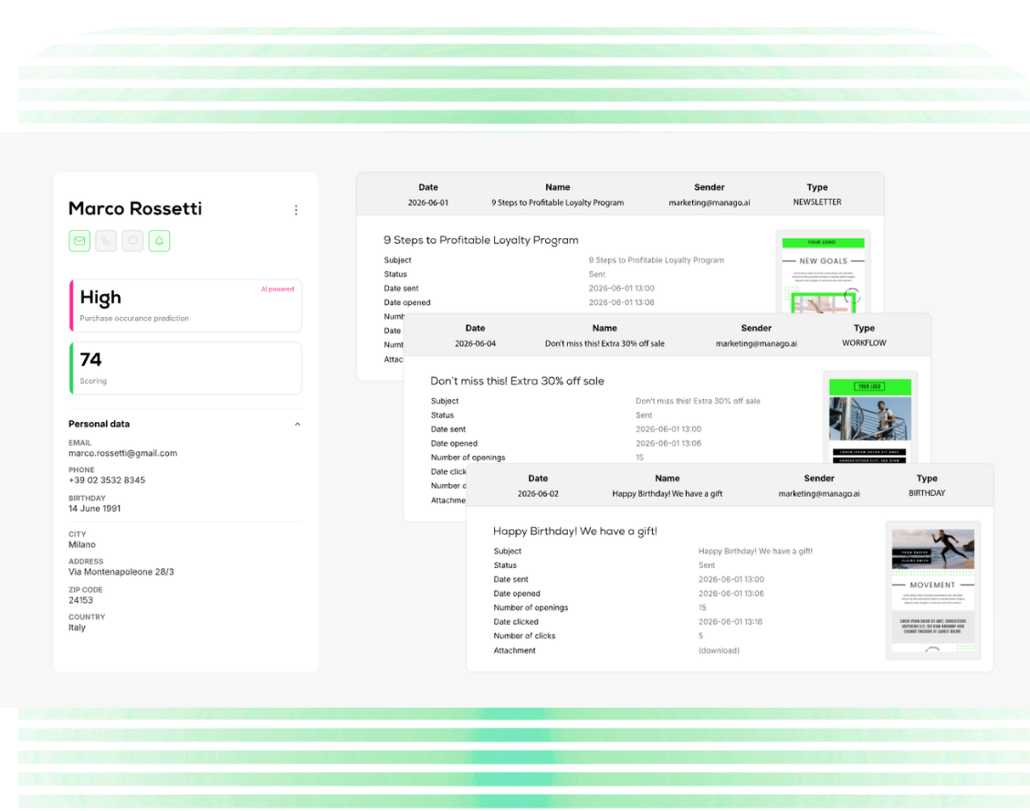
Task: Click the AI powered label
Action: 278,290
